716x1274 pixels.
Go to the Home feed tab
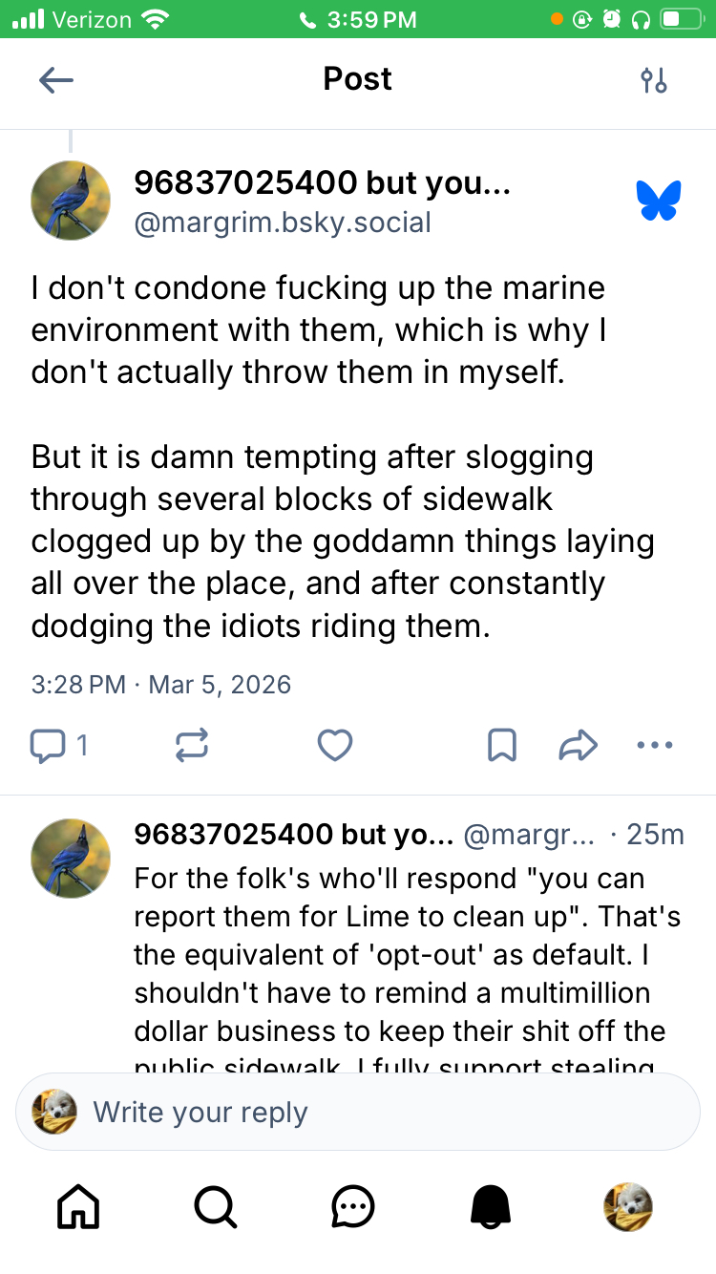[x=78, y=1207]
